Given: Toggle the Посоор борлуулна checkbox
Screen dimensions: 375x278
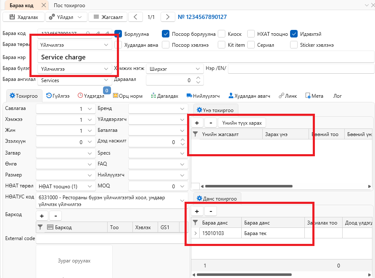Looking at the screenshot, I should (166, 34).
